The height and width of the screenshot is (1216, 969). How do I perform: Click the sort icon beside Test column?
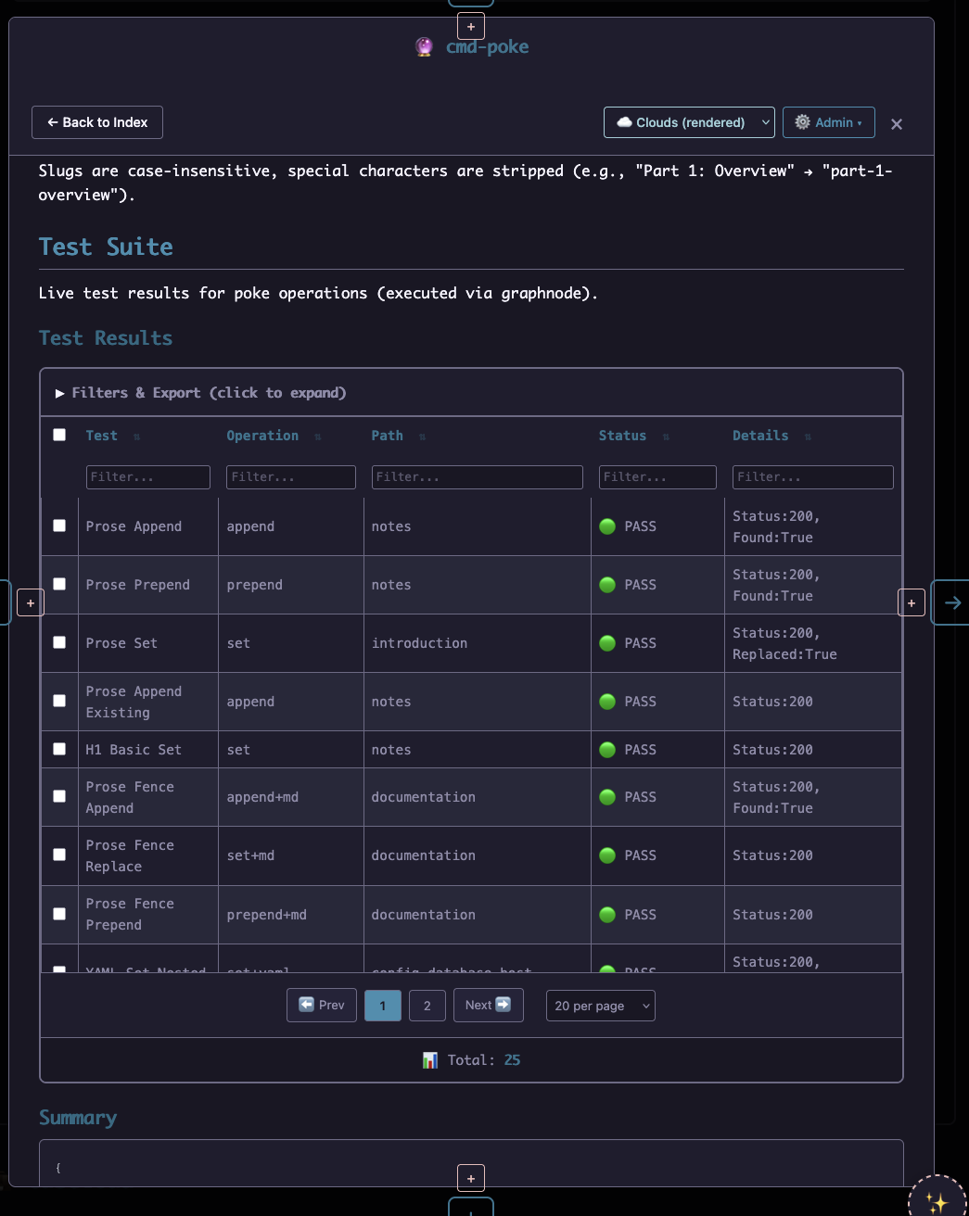click(x=137, y=437)
